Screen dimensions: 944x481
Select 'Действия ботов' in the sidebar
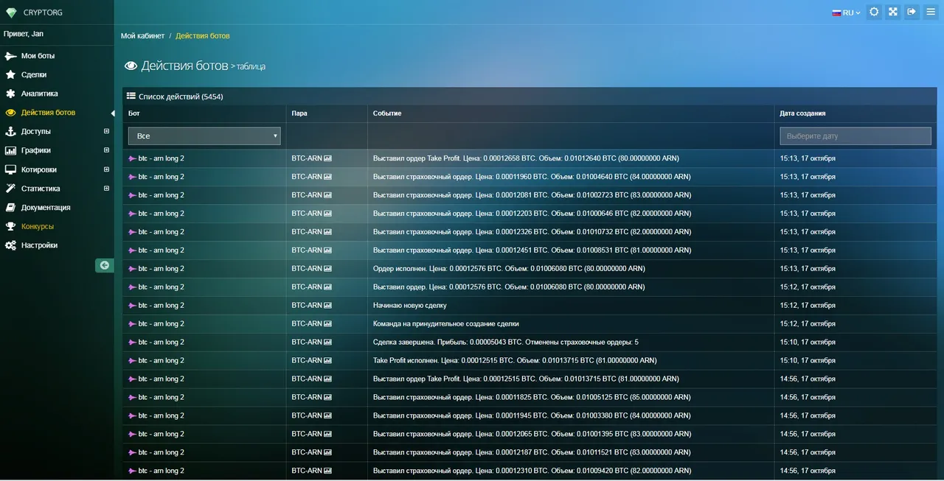(48, 113)
